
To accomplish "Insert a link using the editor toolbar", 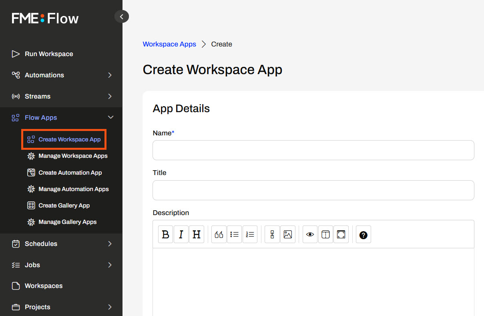I will pyautogui.click(x=272, y=235).
